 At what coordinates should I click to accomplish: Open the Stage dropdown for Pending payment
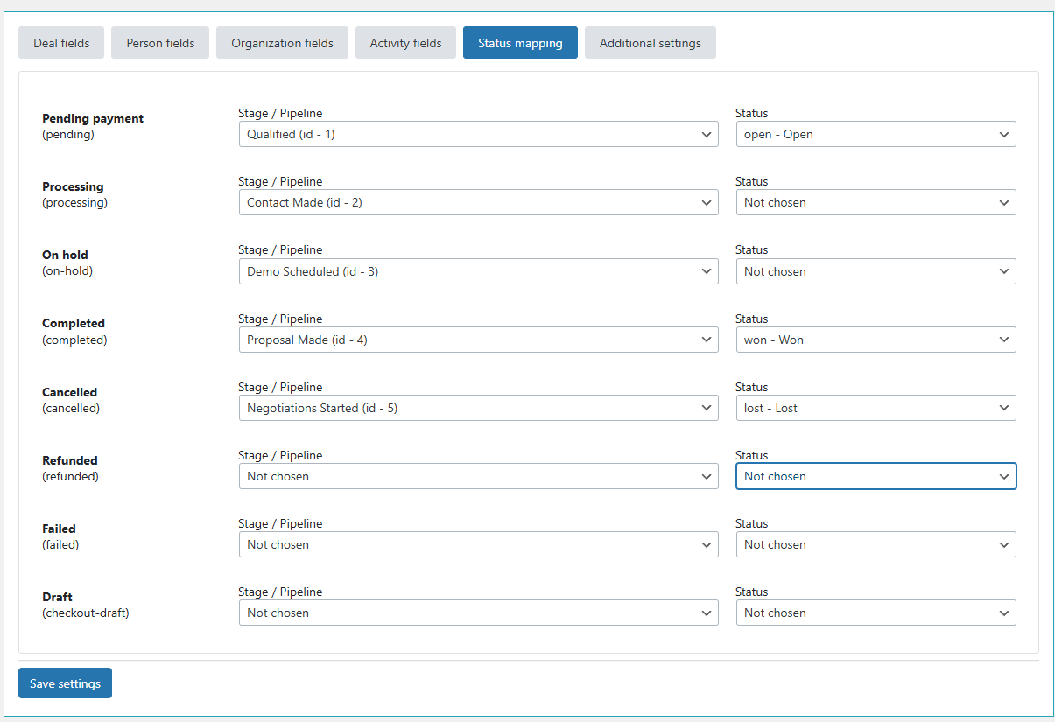[x=478, y=134]
